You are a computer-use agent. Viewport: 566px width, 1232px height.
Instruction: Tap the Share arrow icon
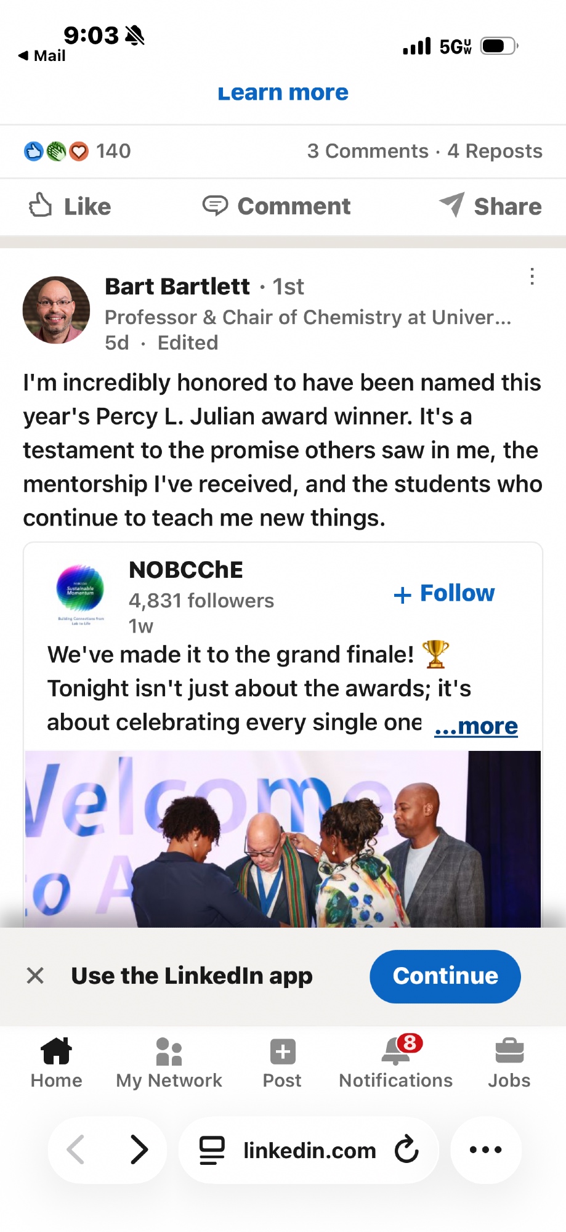453,205
